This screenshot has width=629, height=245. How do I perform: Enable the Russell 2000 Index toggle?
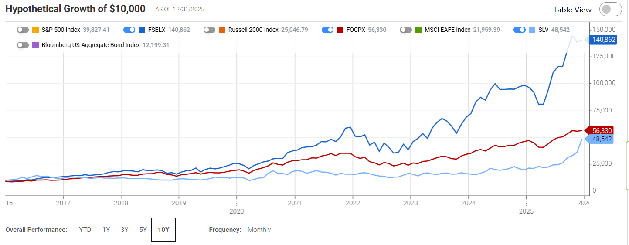pyautogui.click(x=209, y=30)
